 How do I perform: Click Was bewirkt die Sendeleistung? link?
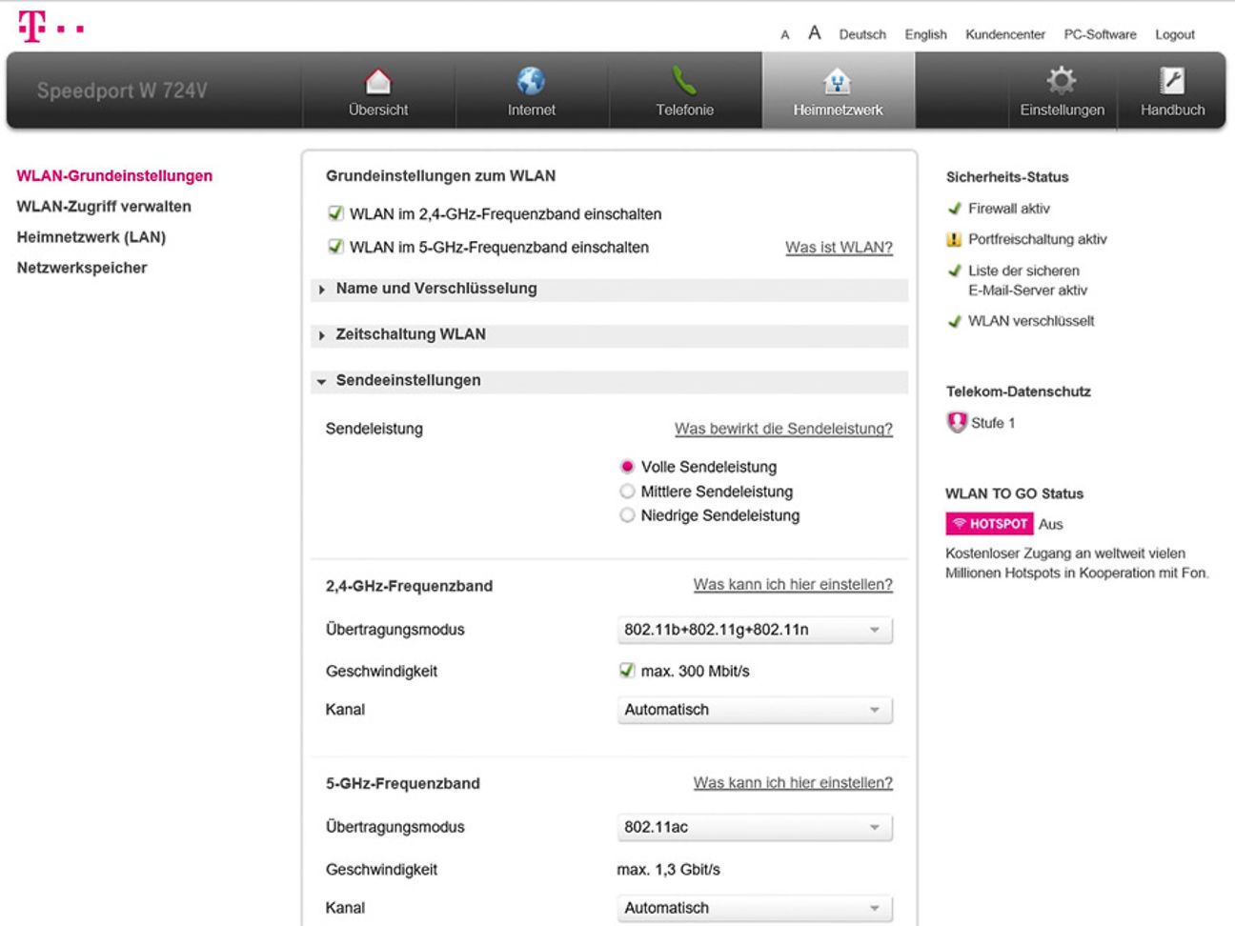coord(783,429)
